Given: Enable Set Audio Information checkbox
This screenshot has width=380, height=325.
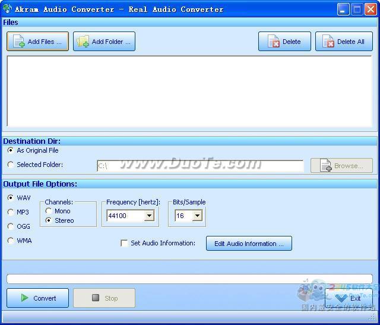Looking at the screenshot, I should pyautogui.click(x=124, y=243).
